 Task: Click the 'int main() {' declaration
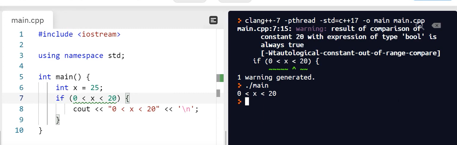(x=64, y=77)
